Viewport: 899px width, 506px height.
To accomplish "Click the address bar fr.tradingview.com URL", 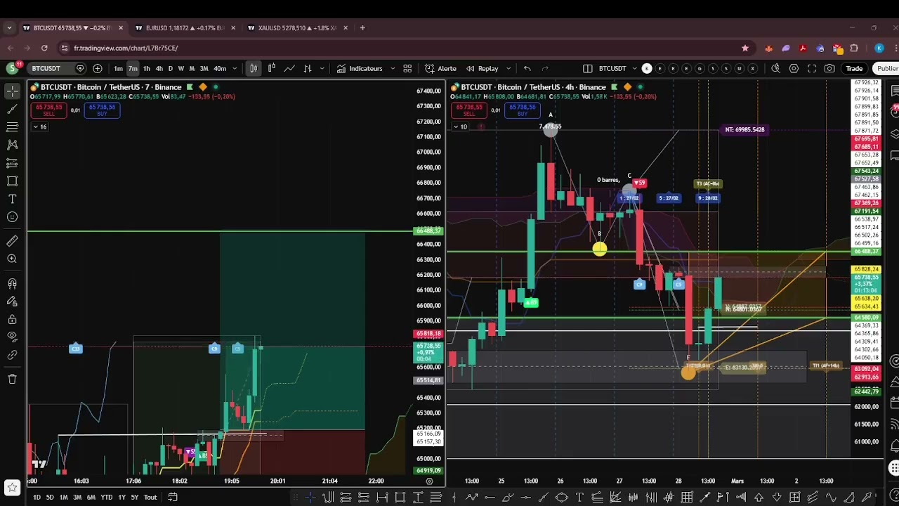I will click(x=126, y=48).
